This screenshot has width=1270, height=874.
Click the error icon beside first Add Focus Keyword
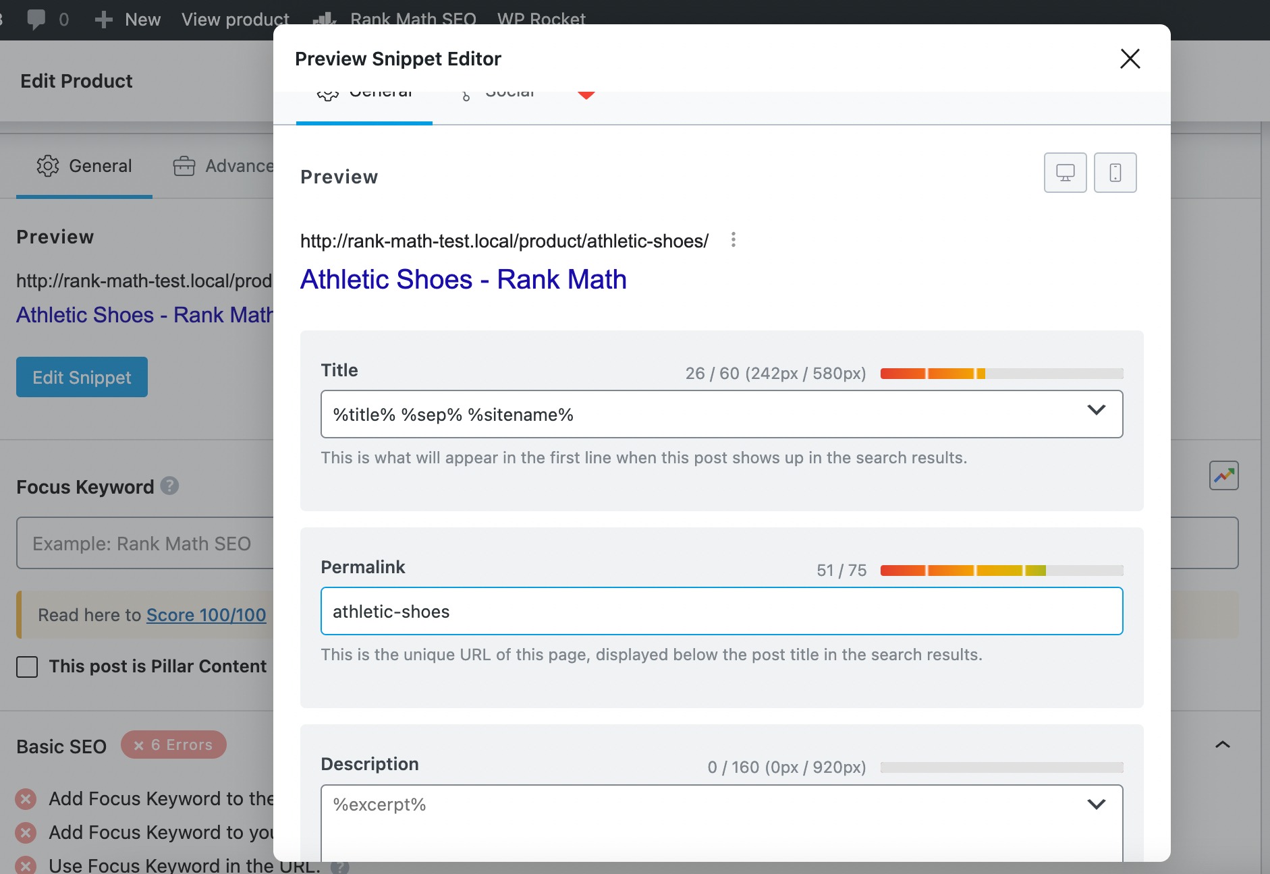tap(26, 799)
